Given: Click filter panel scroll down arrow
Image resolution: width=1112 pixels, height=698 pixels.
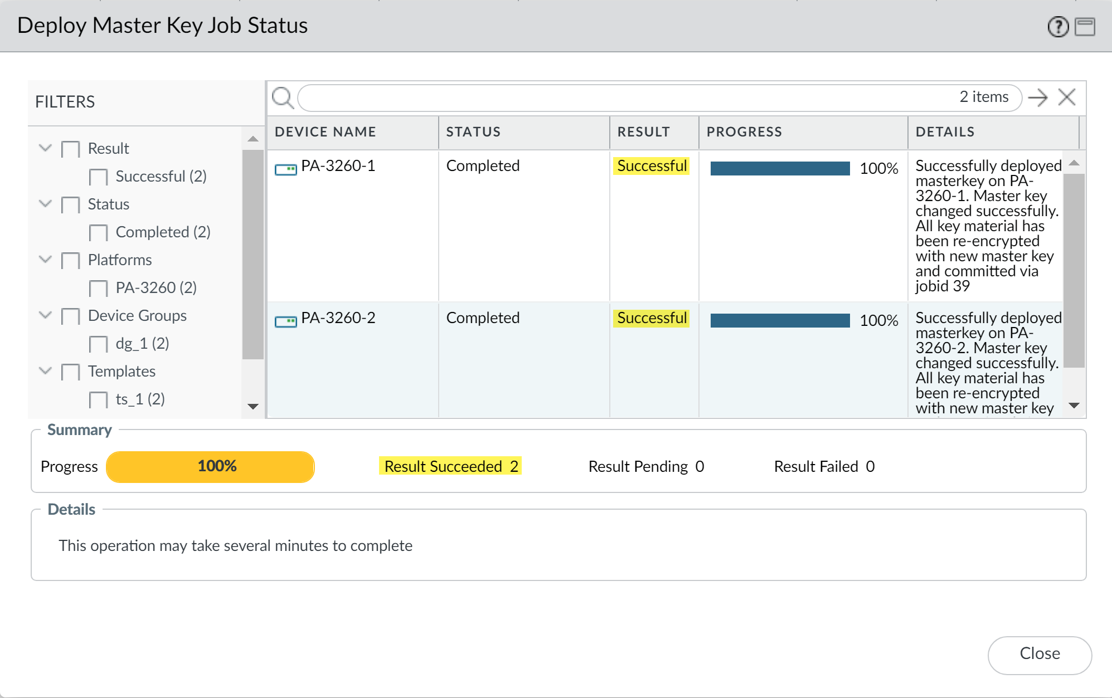Looking at the screenshot, I should point(253,406).
